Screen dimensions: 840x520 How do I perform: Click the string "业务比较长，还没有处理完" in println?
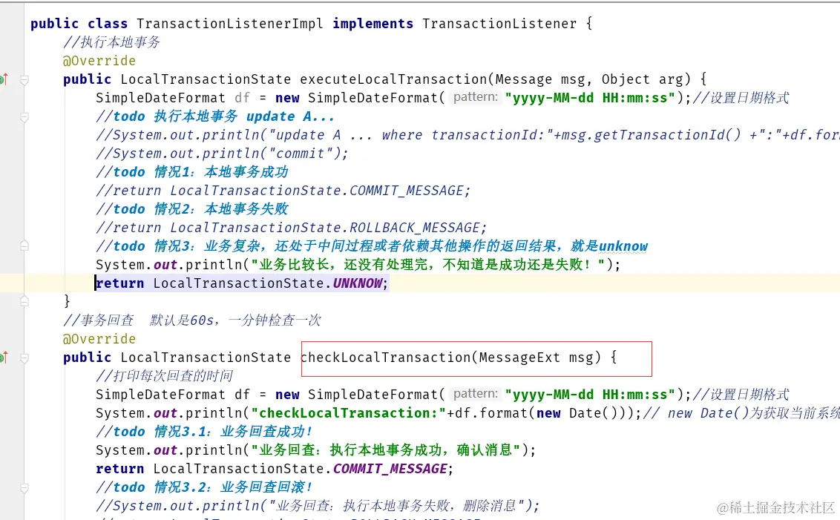(x=428, y=265)
